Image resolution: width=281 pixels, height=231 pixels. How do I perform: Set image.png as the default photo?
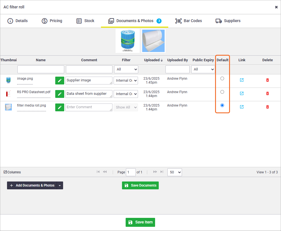pyautogui.click(x=222, y=78)
